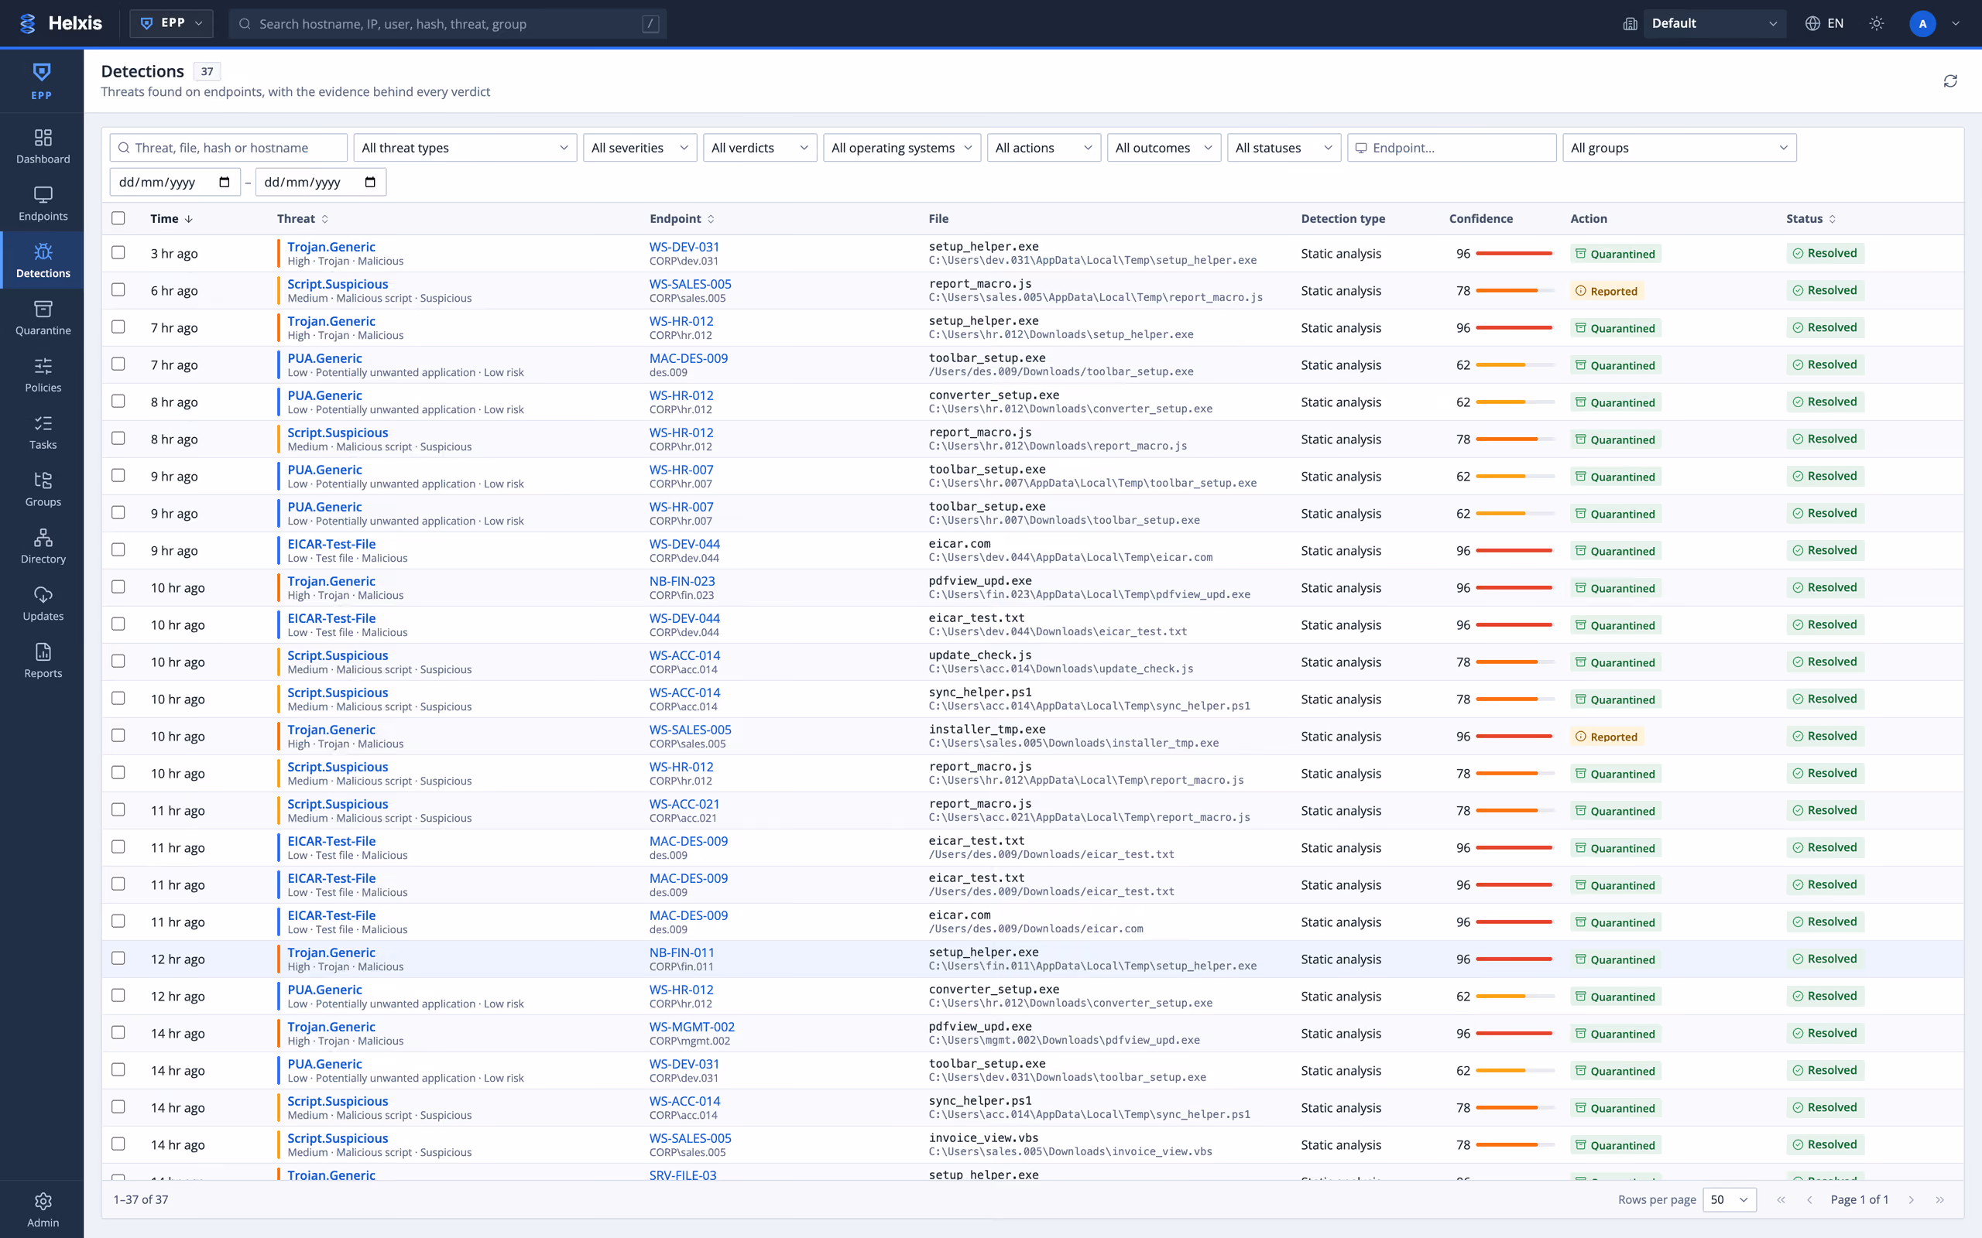Screen dimensions: 1982x1238
Task: Open the start date calendar picker icon
Action: 225,182
